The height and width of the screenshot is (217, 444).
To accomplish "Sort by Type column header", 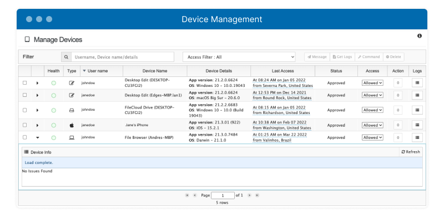I will click(x=72, y=71).
